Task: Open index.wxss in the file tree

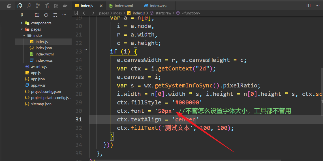Action: coord(44,60)
